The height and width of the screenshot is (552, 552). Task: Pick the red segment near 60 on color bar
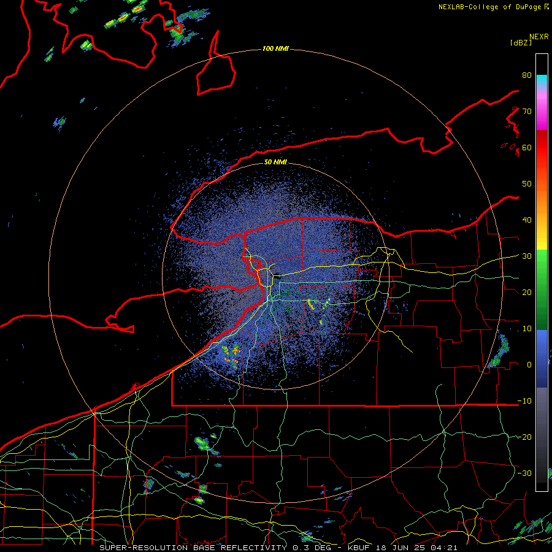[542, 148]
